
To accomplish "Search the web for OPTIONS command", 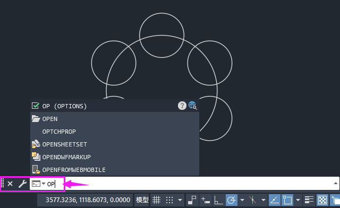I will (192, 106).
